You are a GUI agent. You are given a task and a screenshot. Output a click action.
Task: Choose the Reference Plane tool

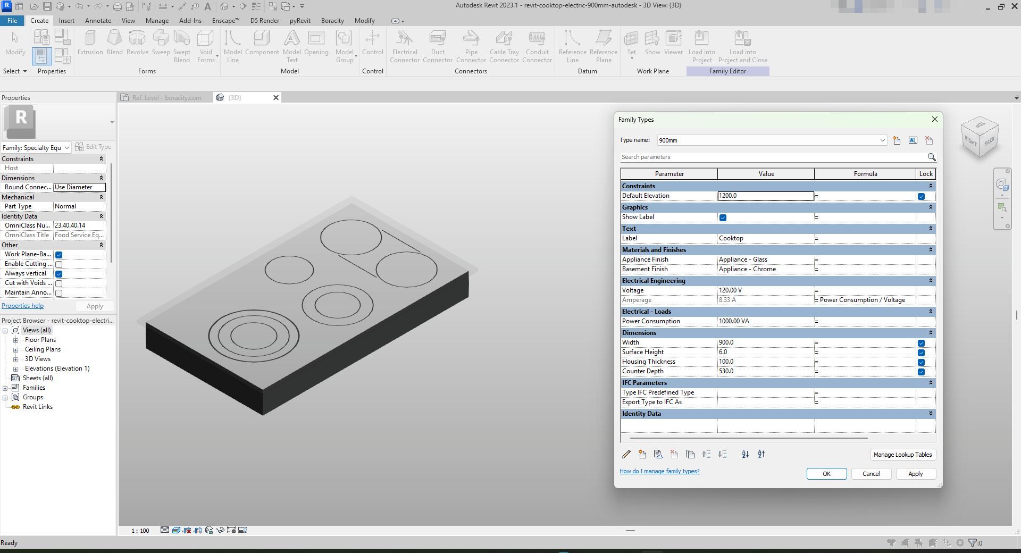pos(604,46)
